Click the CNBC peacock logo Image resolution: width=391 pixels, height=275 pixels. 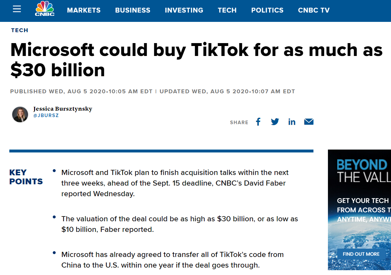45,9
